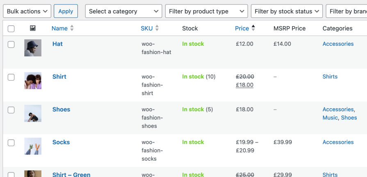This screenshot has height=177, width=367.
Task: Open the Shoes product thumbnail image
Action: (33, 113)
